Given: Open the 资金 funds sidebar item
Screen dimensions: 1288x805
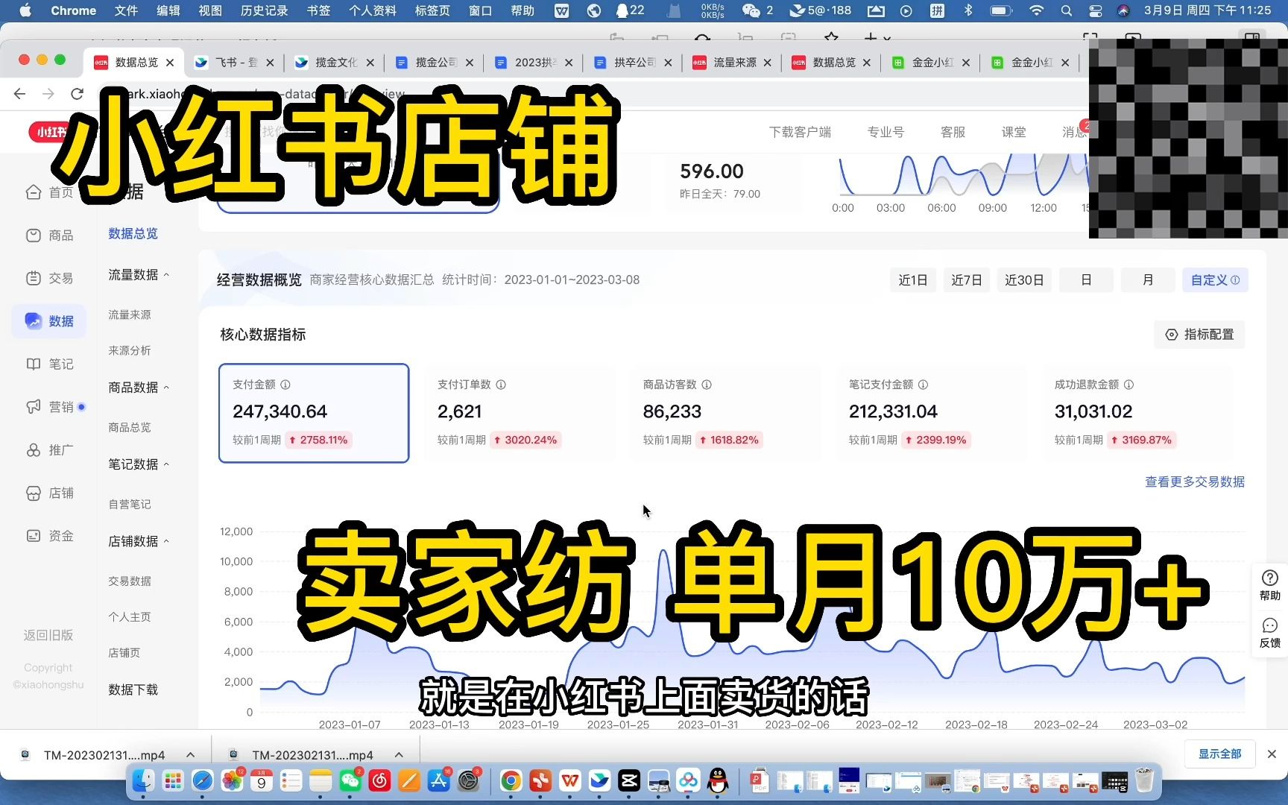Looking at the screenshot, I should (49, 536).
